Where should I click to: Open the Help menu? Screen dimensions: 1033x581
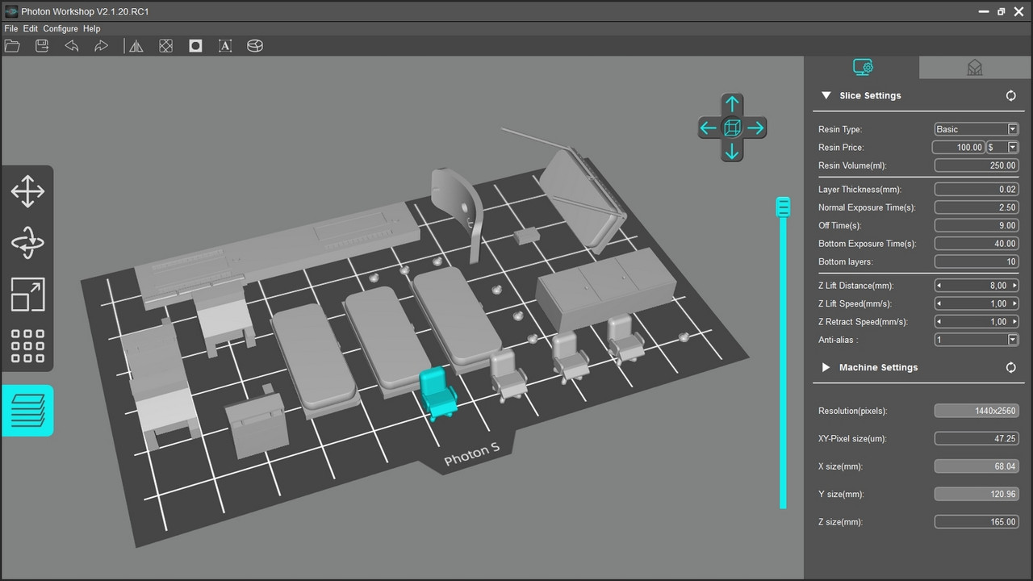coord(91,29)
